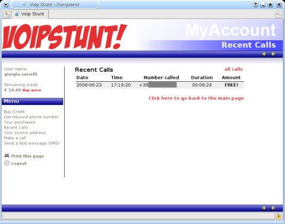The image size is (285, 224).
Task: Click the Logout circle icon
Action: coord(7,163)
